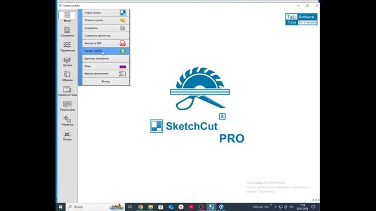
Task: Expand hidden system tray icons chevron
Action: [x=276, y=207]
